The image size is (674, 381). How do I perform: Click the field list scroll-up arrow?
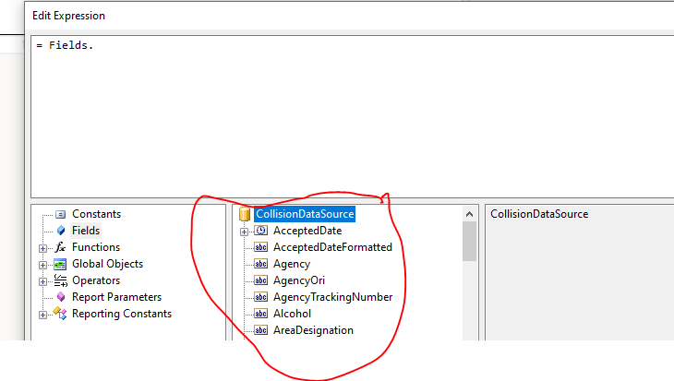[469, 214]
